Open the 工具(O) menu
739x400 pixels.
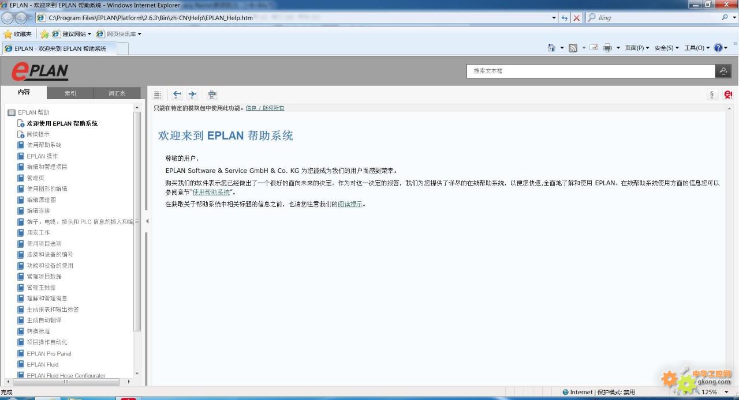tap(697, 48)
